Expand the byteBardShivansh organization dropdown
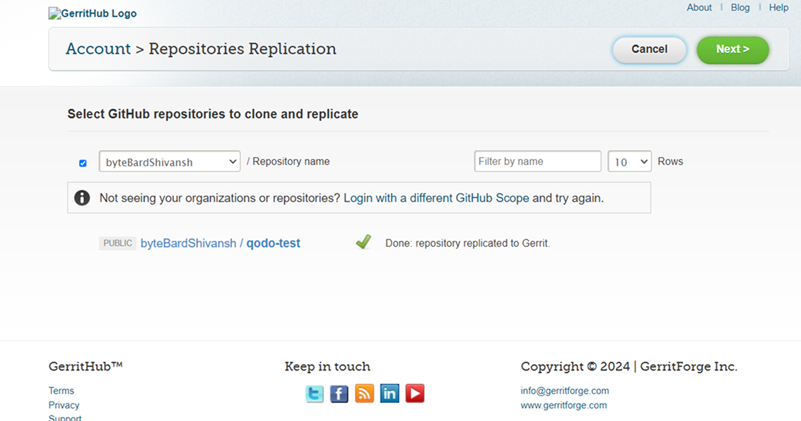The width and height of the screenshot is (801, 421). point(170,161)
